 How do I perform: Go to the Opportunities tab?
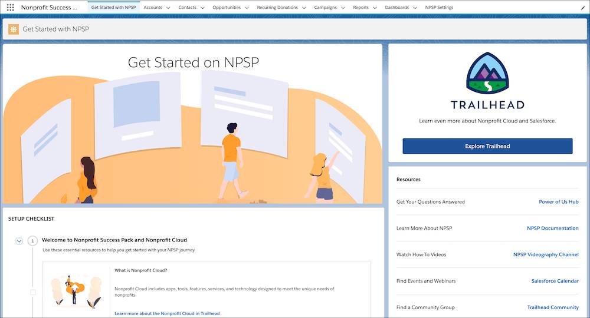pyautogui.click(x=227, y=7)
